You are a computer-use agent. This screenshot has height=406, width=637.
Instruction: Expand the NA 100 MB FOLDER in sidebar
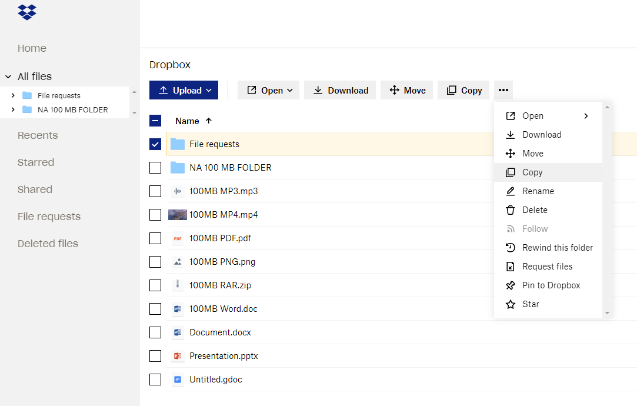[14, 109]
